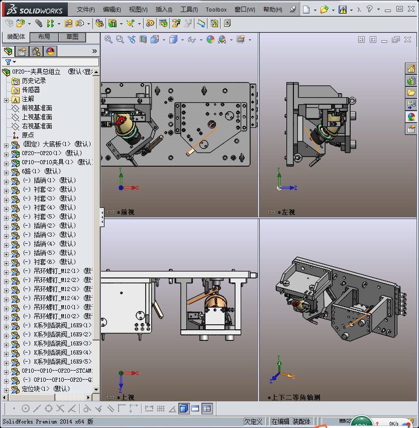Open the FeatureManager design tree tab

tap(8, 51)
